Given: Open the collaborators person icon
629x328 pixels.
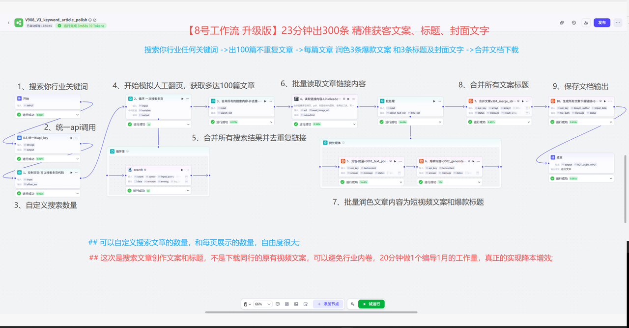Looking at the screenshot, I should [x=586, y=23].
